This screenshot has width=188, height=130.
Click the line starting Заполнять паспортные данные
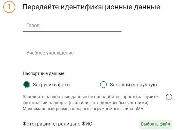pos(90,97)
